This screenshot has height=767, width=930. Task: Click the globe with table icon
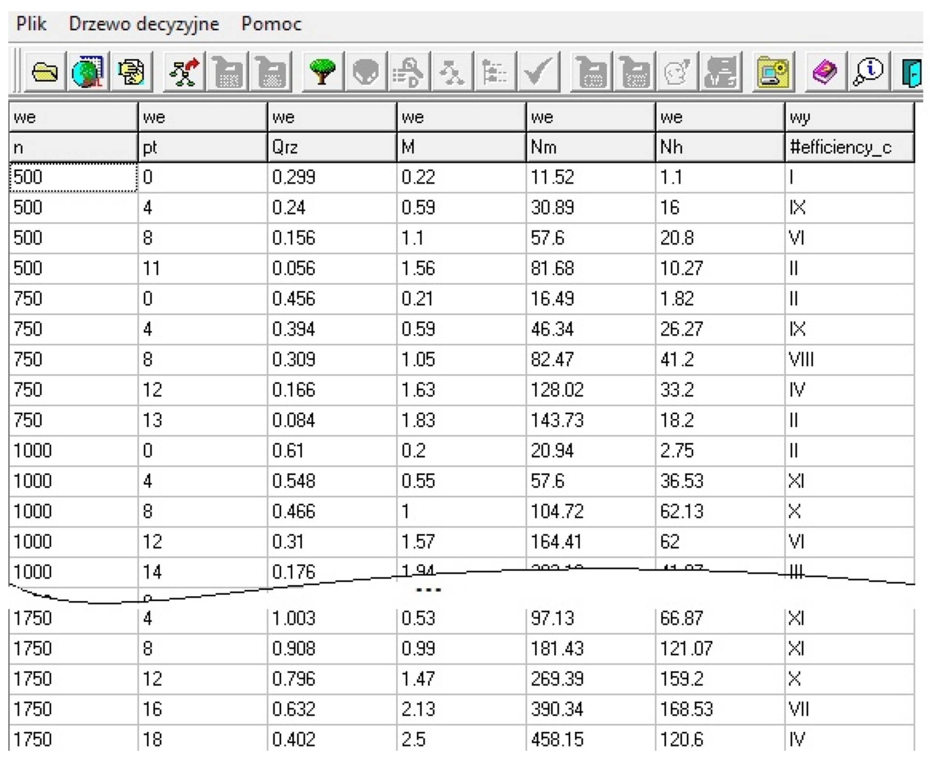click(x=88, y=72)
